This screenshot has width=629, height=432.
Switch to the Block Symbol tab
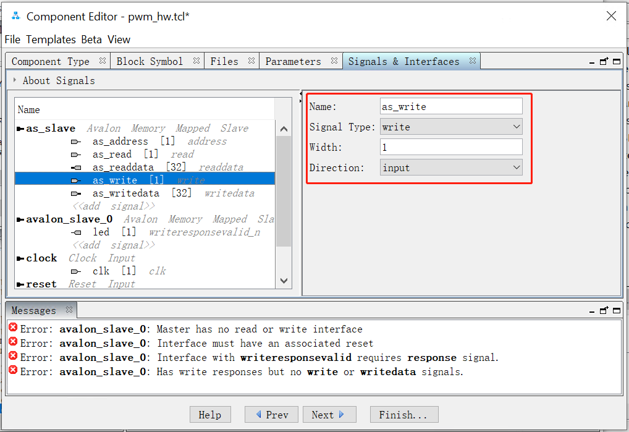pos(151,61)
